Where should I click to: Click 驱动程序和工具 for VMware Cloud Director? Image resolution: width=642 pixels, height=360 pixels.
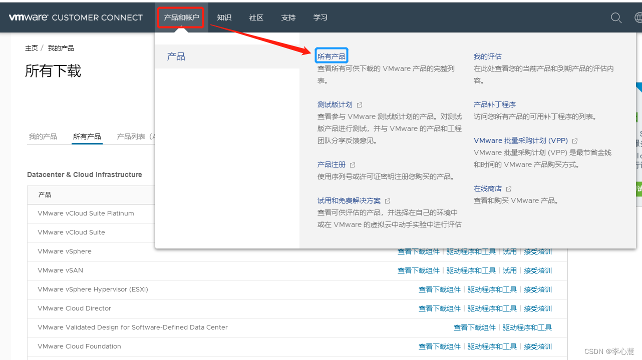[492, 308]
